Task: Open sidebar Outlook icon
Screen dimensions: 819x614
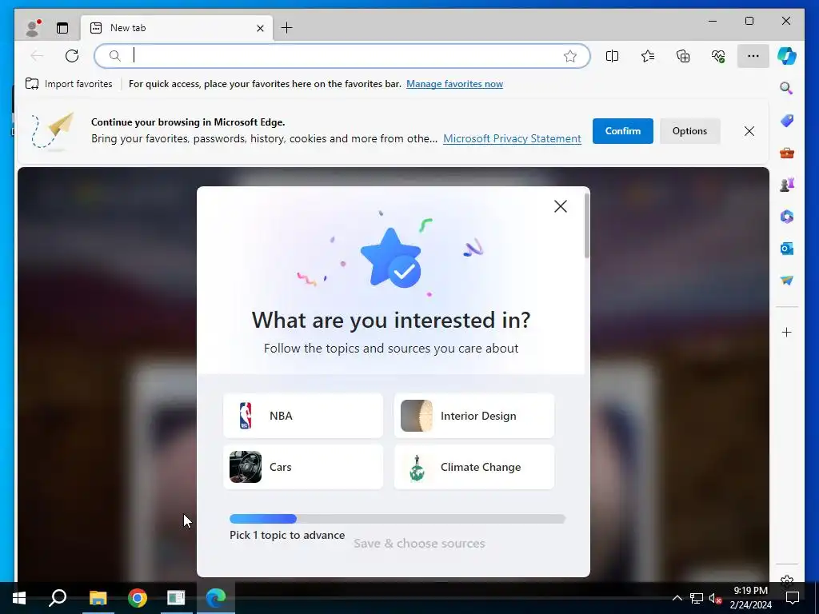Action: coord(787,249)
